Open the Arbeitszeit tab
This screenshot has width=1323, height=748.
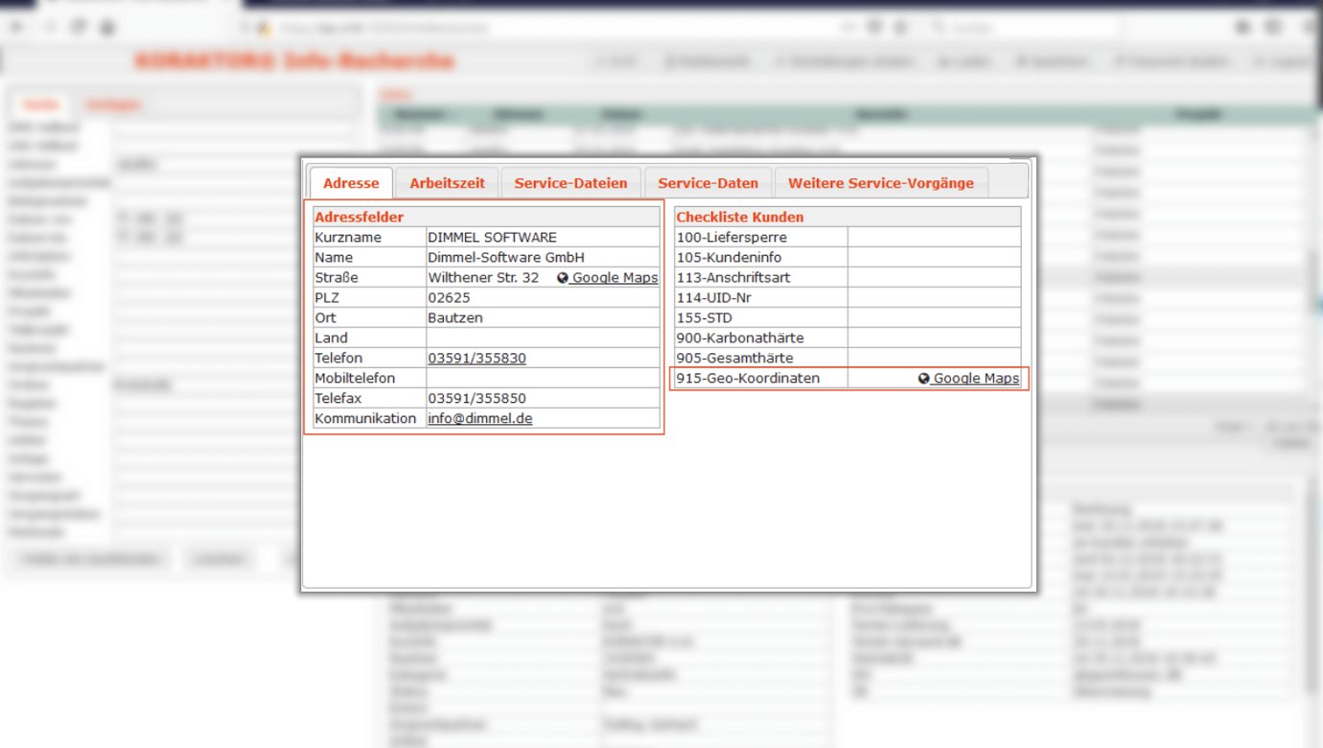pyautogui.click(x=447, y=183)
